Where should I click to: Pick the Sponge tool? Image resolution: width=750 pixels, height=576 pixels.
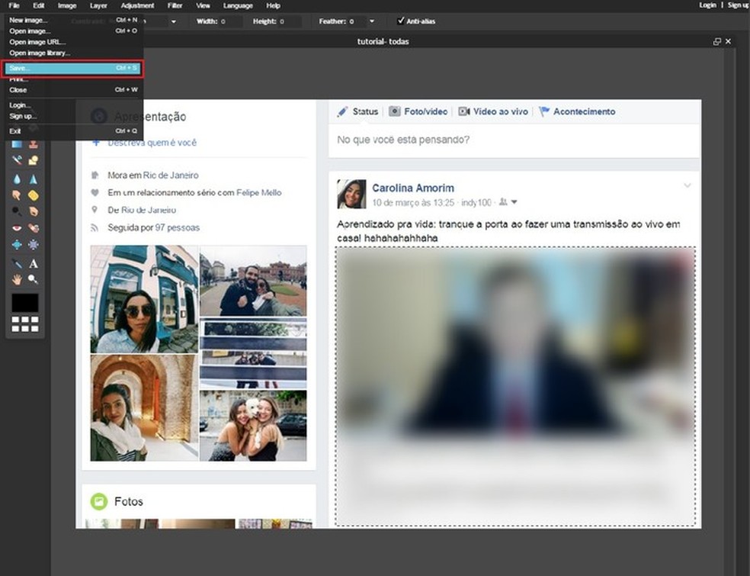click(34, 195)
